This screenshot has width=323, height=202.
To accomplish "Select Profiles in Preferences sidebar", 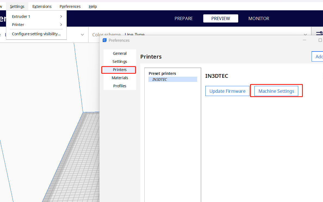I will tap(120, 86).
